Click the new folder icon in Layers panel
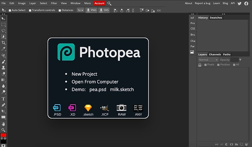The width and height of the screenshot is (252, 147). pos(236,145)
